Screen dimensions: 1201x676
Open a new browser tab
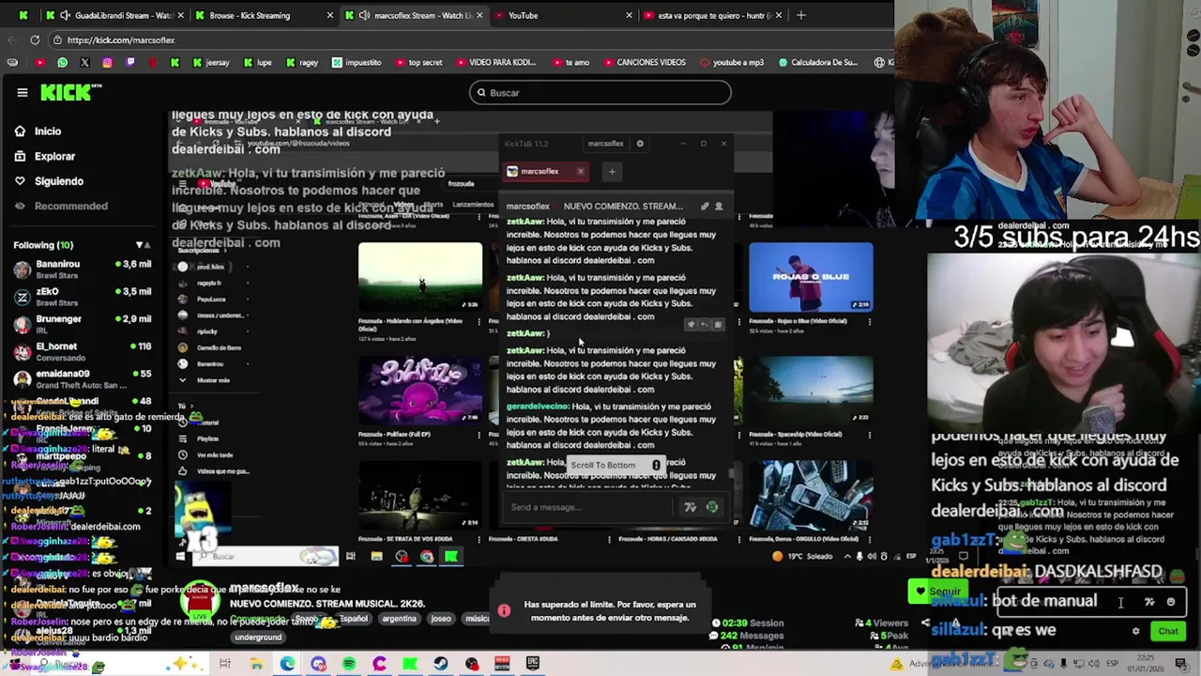point(801,15)
